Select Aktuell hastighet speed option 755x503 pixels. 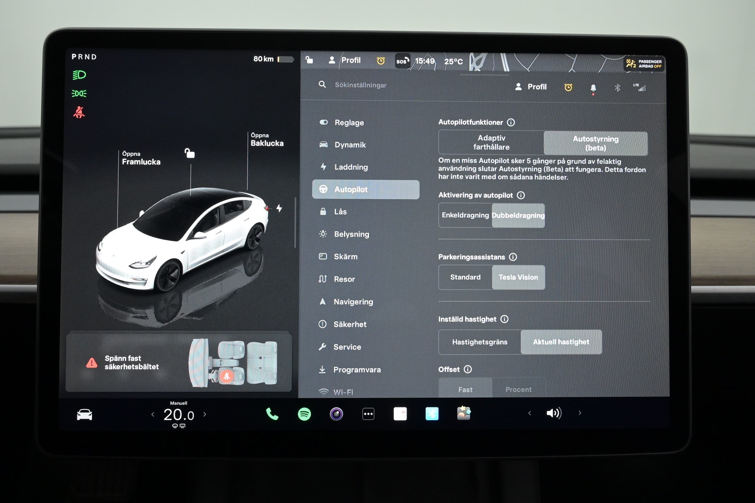click(561, 342)
